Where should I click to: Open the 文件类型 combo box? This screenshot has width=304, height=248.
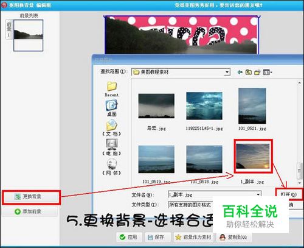[190, 205]
